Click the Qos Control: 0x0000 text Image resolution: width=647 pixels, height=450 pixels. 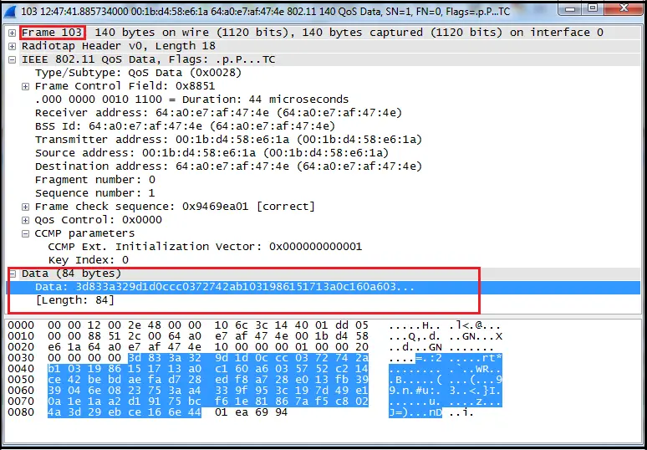tap(98, 220)
